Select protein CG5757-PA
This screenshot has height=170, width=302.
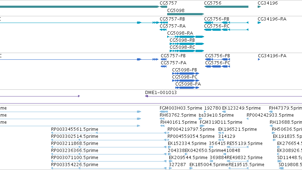(174, 63)
